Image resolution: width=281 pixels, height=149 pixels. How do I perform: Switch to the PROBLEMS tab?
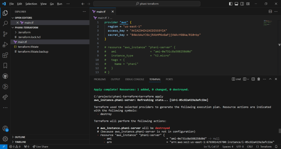pos(100,79)
